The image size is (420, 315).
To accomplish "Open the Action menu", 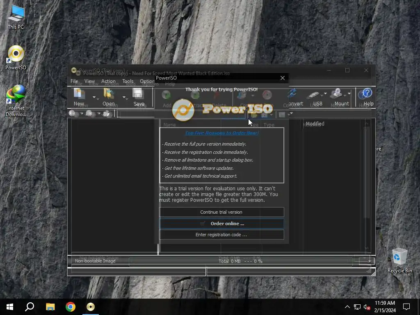I will click(x=108, y=81).
